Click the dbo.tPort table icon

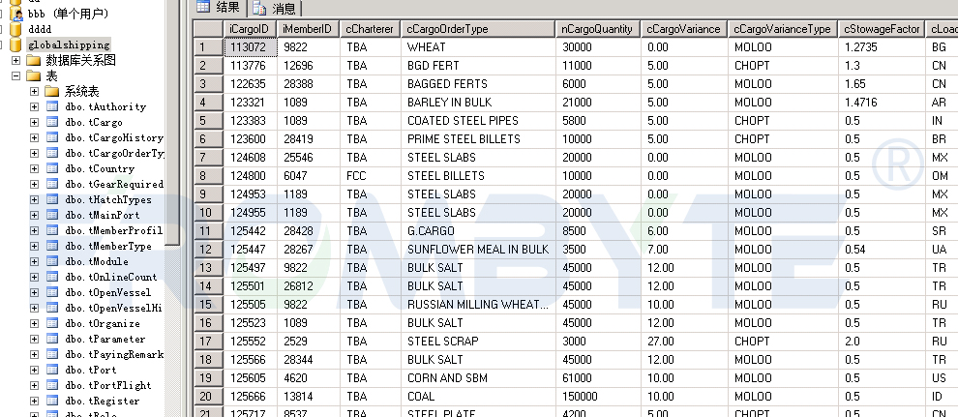[52, 371]
